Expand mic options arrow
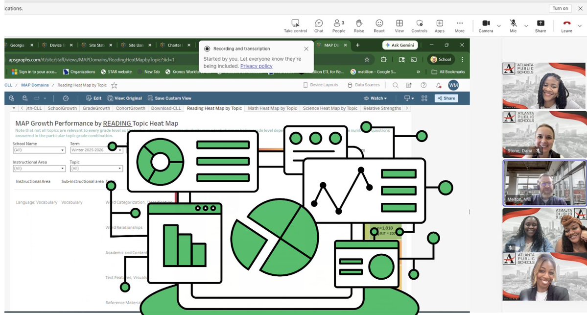 click(x=526, y=26)
